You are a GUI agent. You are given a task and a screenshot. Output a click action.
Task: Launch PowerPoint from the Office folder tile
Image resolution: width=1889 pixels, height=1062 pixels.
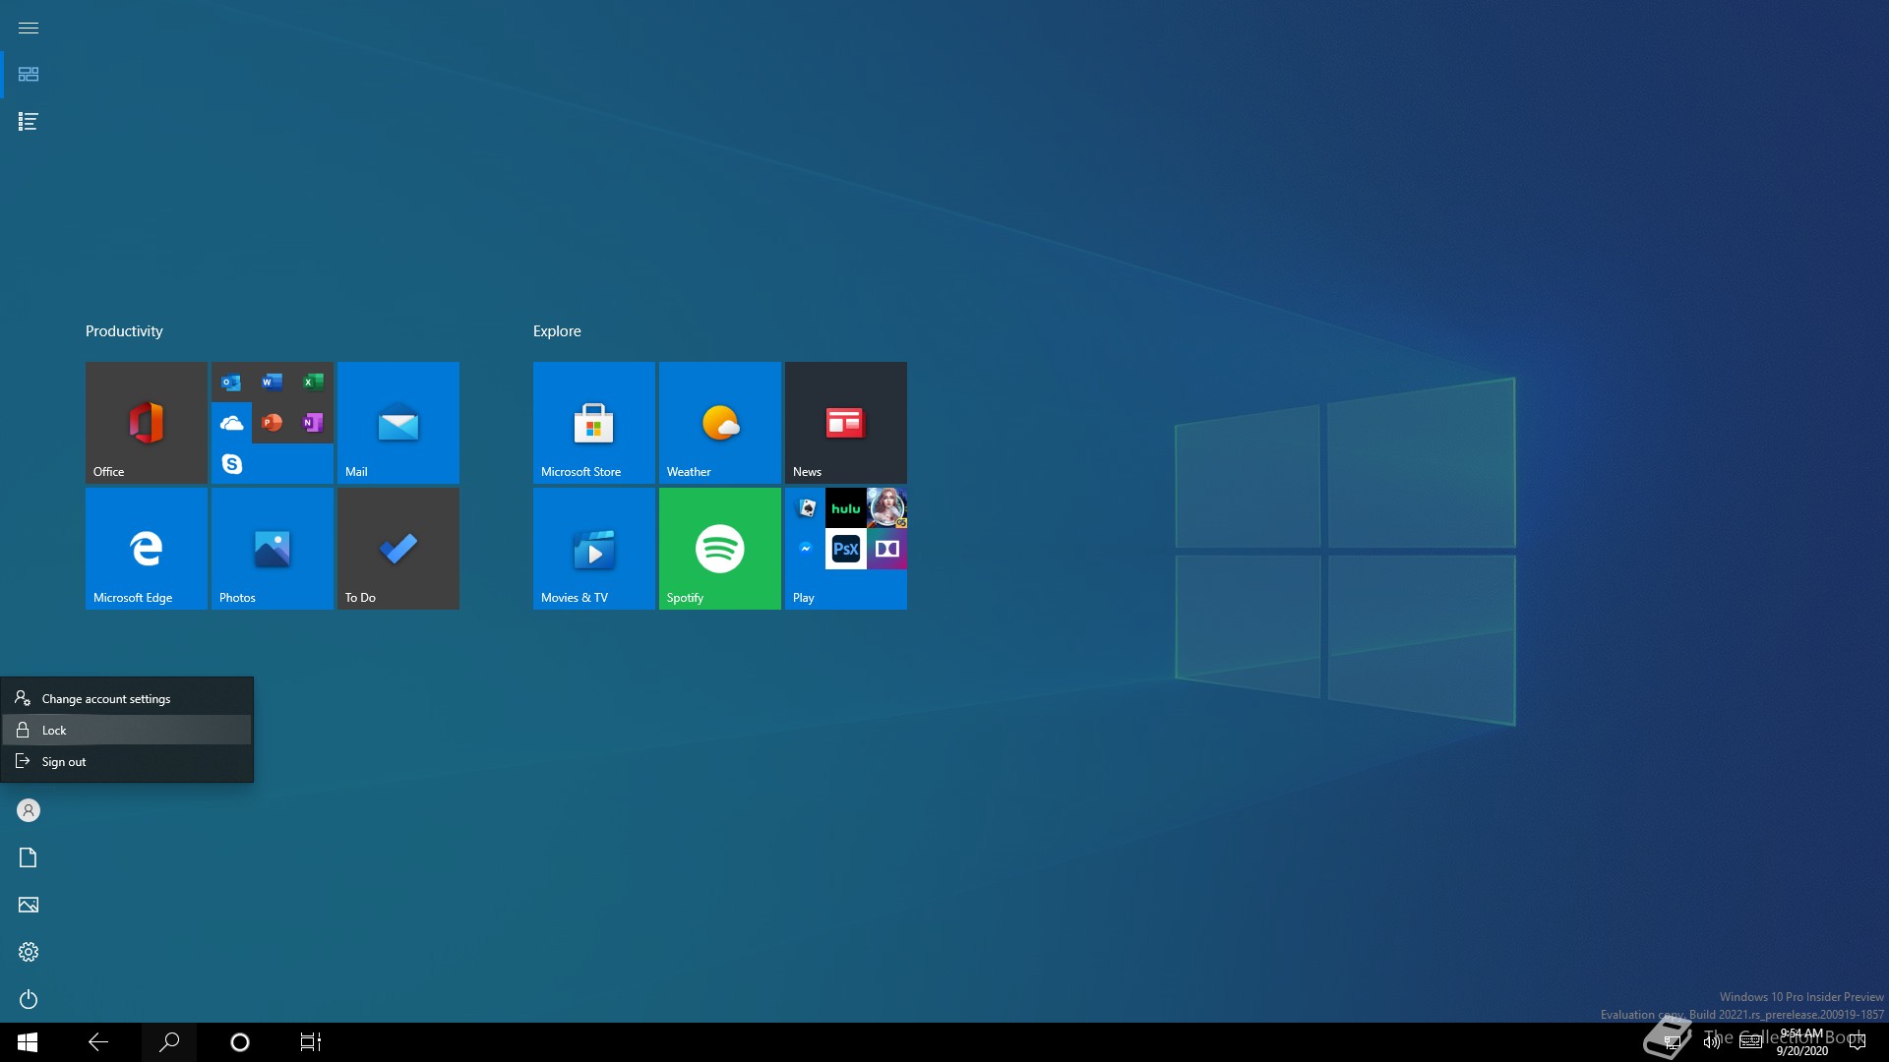point(273,423)
